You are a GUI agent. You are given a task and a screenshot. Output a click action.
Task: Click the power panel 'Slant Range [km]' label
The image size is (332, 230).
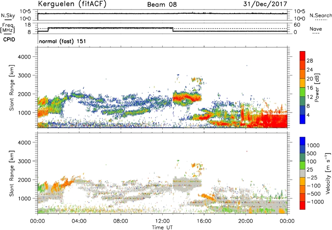[x=12, y=88]
